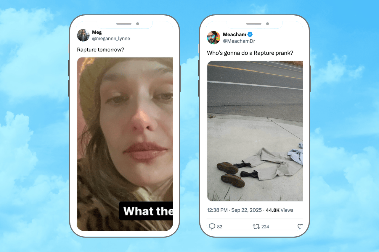The width and height of the screenshot is (379, 252).
Task: Click Meg's profile avatar
Action: point(83,35)
